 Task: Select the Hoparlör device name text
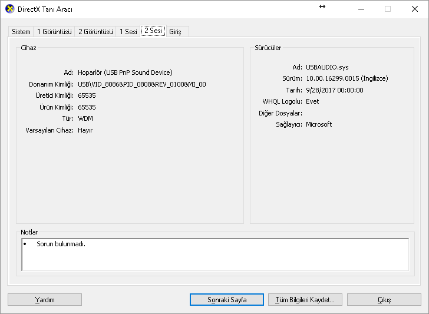coord(125,72)
